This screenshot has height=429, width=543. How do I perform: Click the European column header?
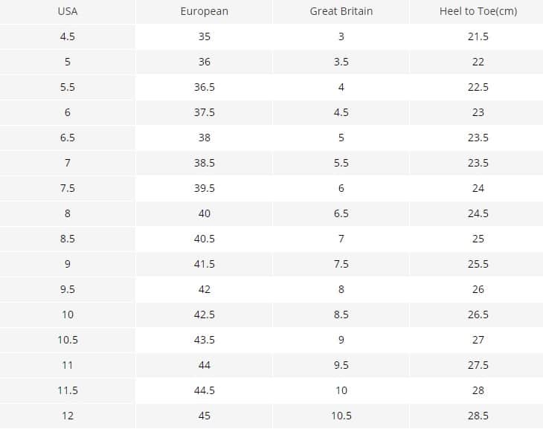click(205, 11)
